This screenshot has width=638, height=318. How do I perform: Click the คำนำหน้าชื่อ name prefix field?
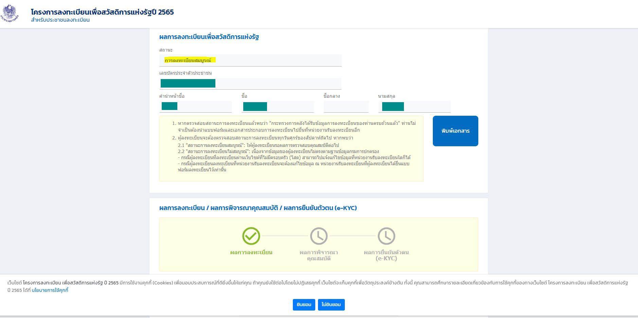pos(195,107)
